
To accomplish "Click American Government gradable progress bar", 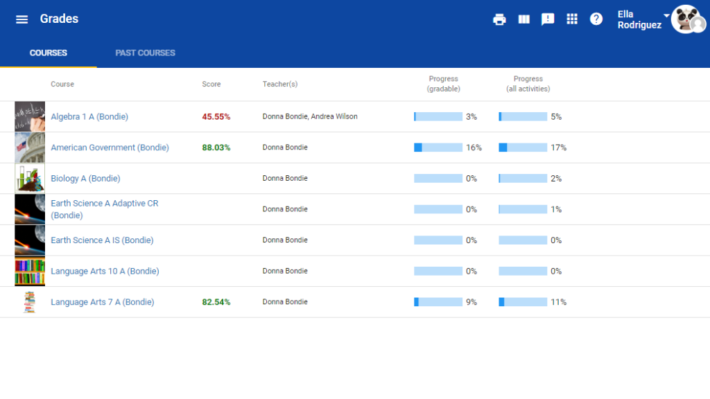I will pyautogui.click(x=438, y=148).
